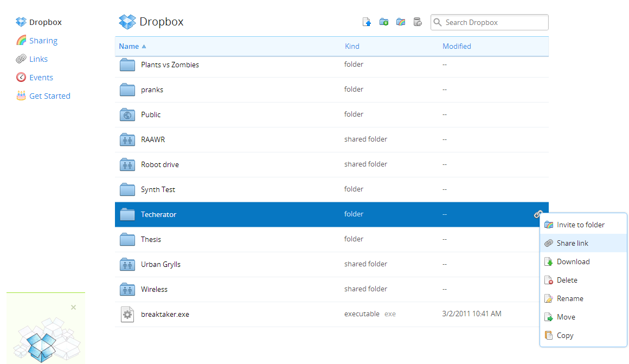Viewport: 629px width, 364px height.
Task: Click the Upload file toolbar icon
Action: [367, 22]
